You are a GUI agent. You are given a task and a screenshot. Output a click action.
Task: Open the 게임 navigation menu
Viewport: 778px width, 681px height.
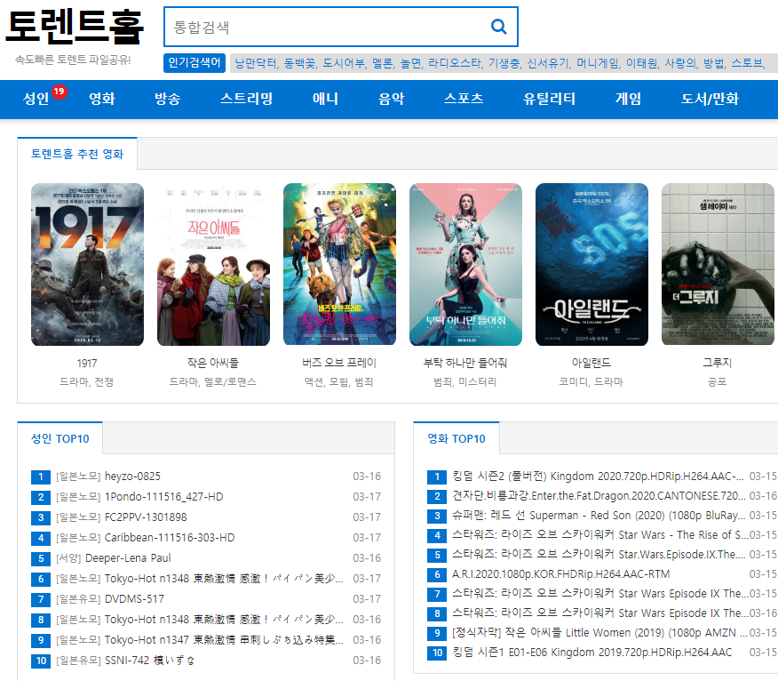tap(628, 99)
